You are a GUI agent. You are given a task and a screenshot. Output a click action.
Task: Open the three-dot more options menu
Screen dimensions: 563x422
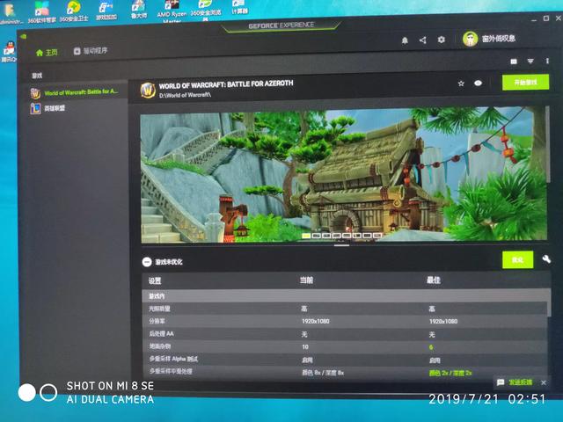[547, 62]
